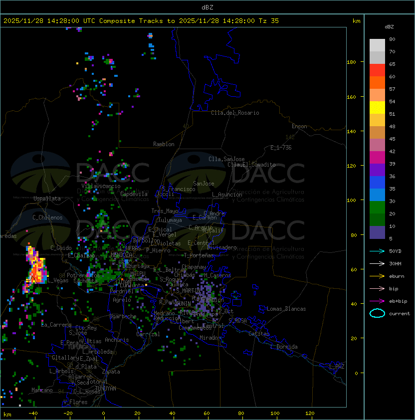
Task: Click the cyan 50YD track arrow
Action: point(377,251)
